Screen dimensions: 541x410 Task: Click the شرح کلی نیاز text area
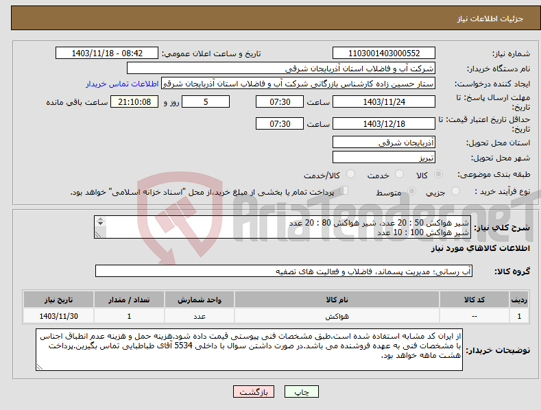pyautogui.click(x=282, y=227)
